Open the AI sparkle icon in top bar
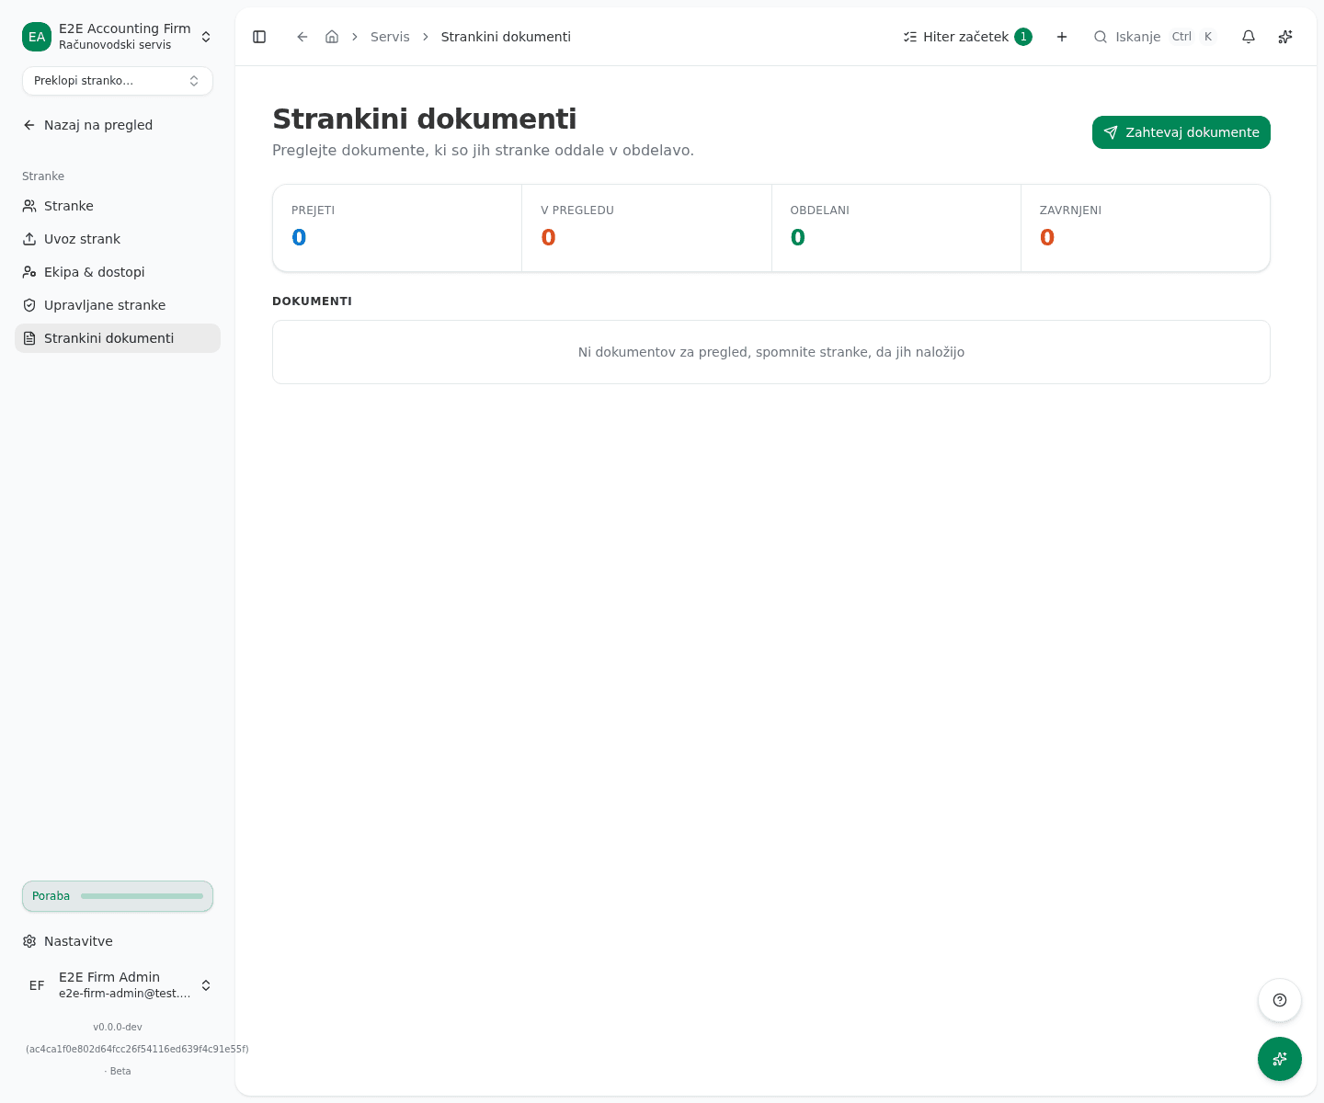 [x=1285, y=37]
